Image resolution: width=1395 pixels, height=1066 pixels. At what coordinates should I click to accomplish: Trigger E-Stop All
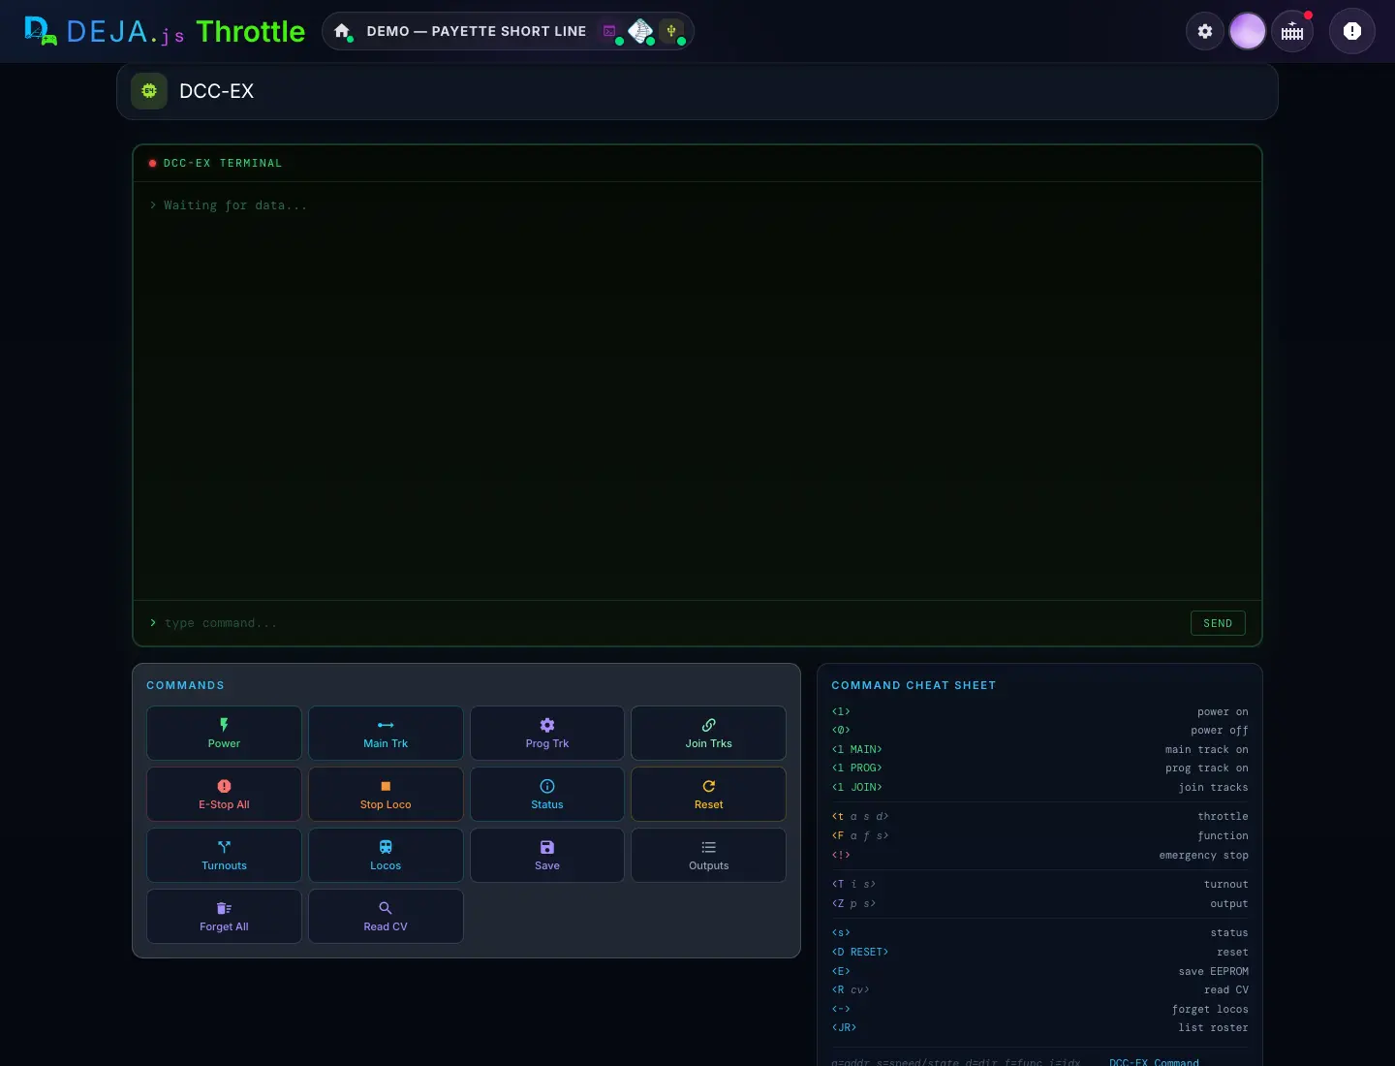click(224, 794)
